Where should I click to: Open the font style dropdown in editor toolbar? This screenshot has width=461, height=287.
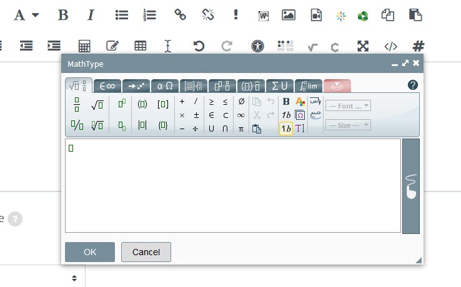(26, 15)
